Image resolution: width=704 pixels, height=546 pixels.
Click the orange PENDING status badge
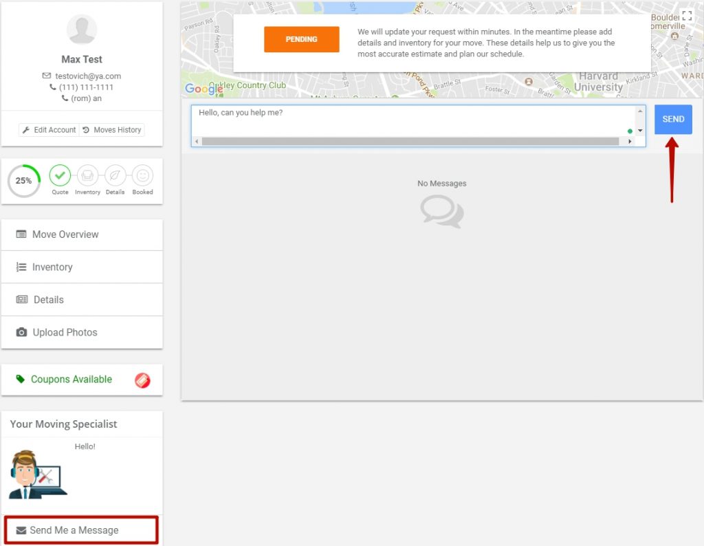(x=301, y=39)
